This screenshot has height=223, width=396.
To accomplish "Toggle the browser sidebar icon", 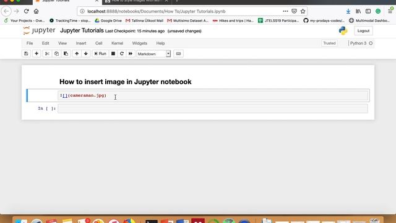I will point(368,11).
